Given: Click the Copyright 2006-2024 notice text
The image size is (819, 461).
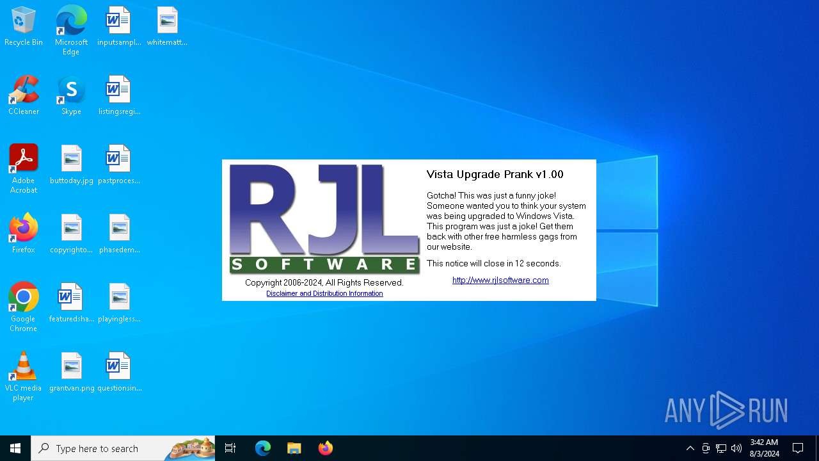Looking at the screenshot, I should point(324,282).
